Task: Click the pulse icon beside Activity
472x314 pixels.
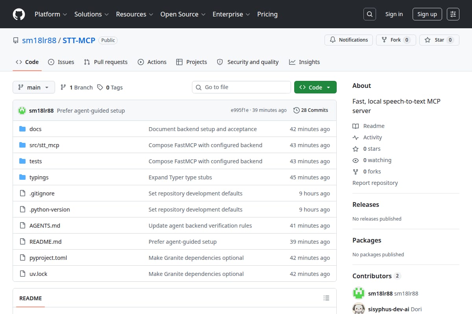Action: pyautogui.click(x=356, y=137)
